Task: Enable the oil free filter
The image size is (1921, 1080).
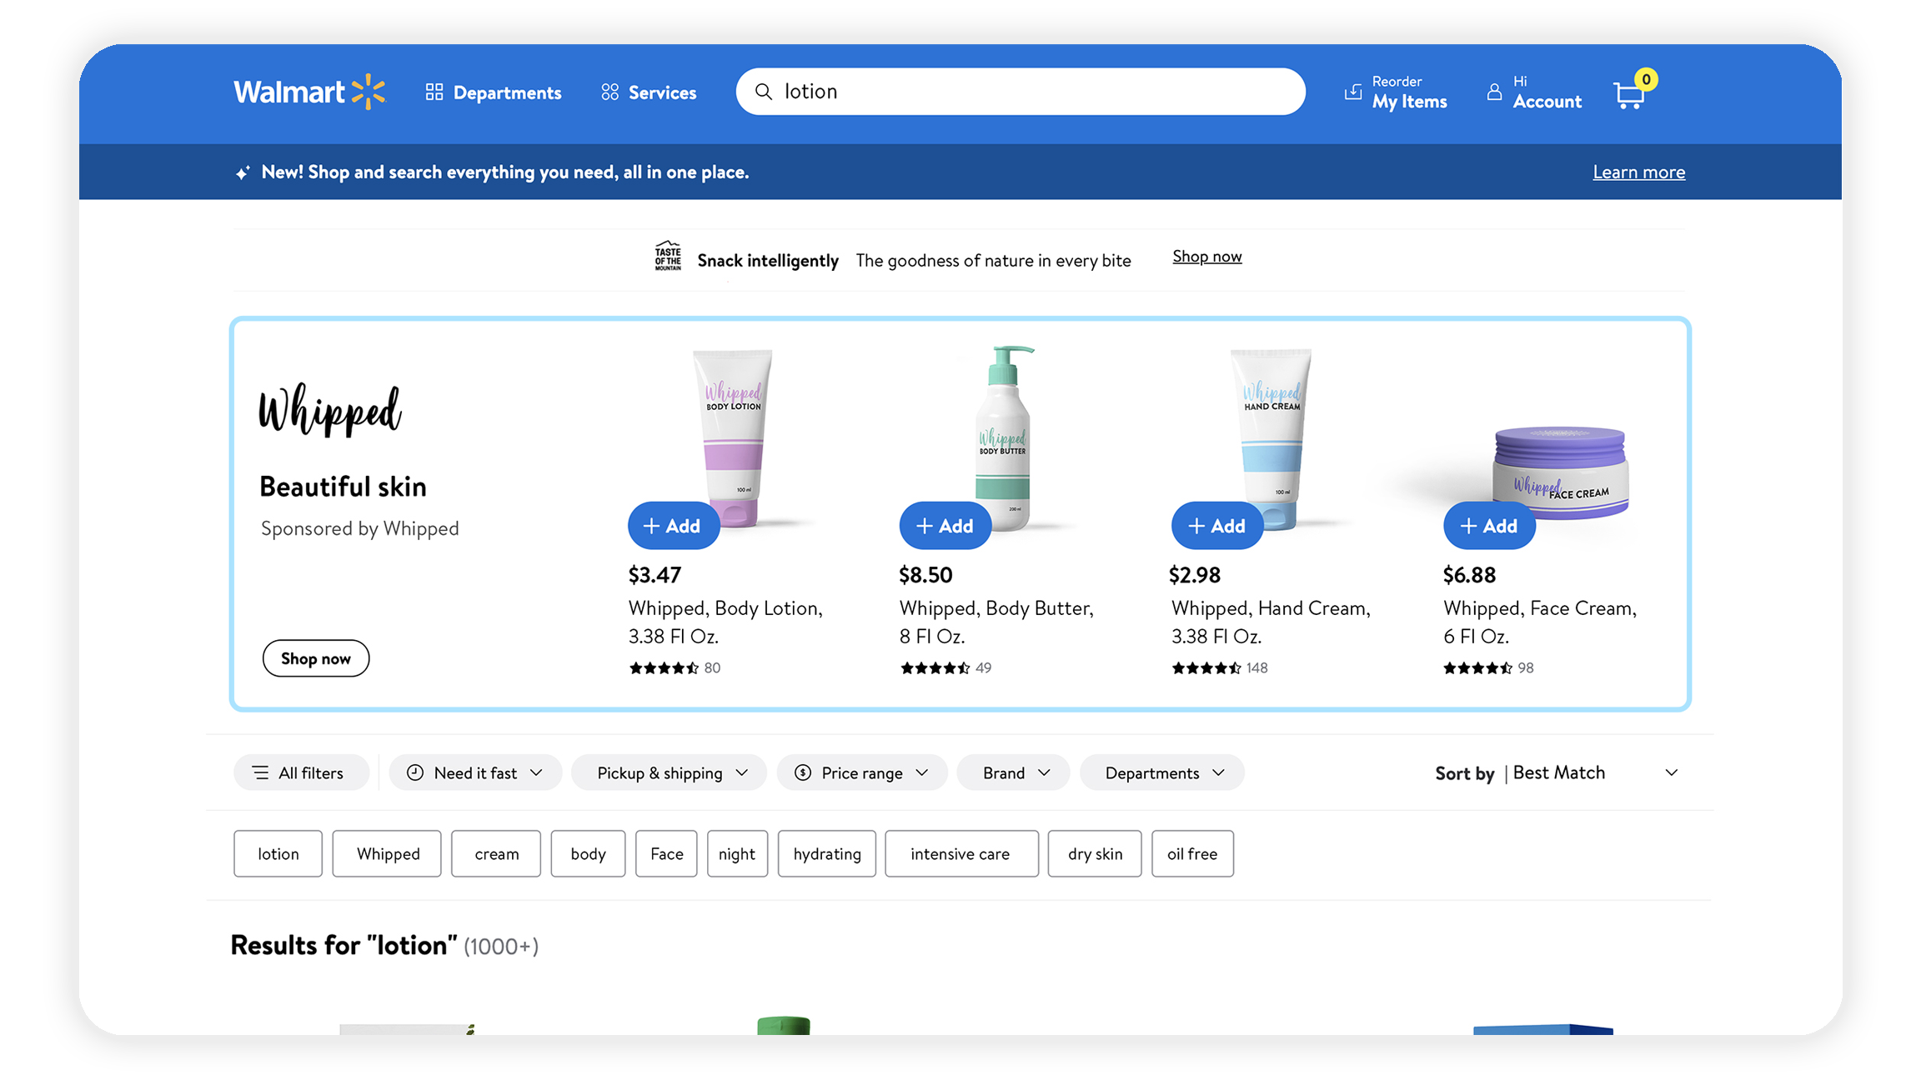Action: pos(1192,853)
